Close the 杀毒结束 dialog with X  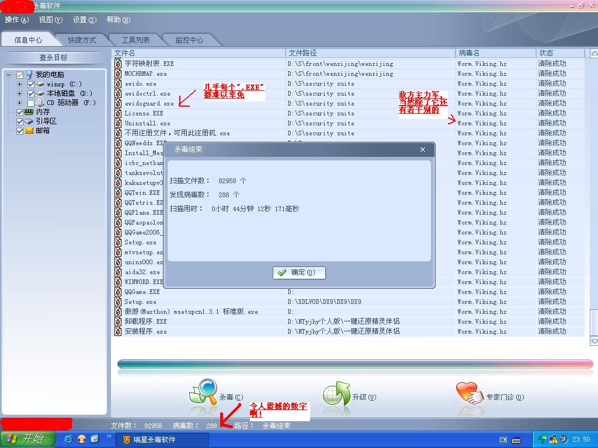pyautogui.click(x=423, y=150)
